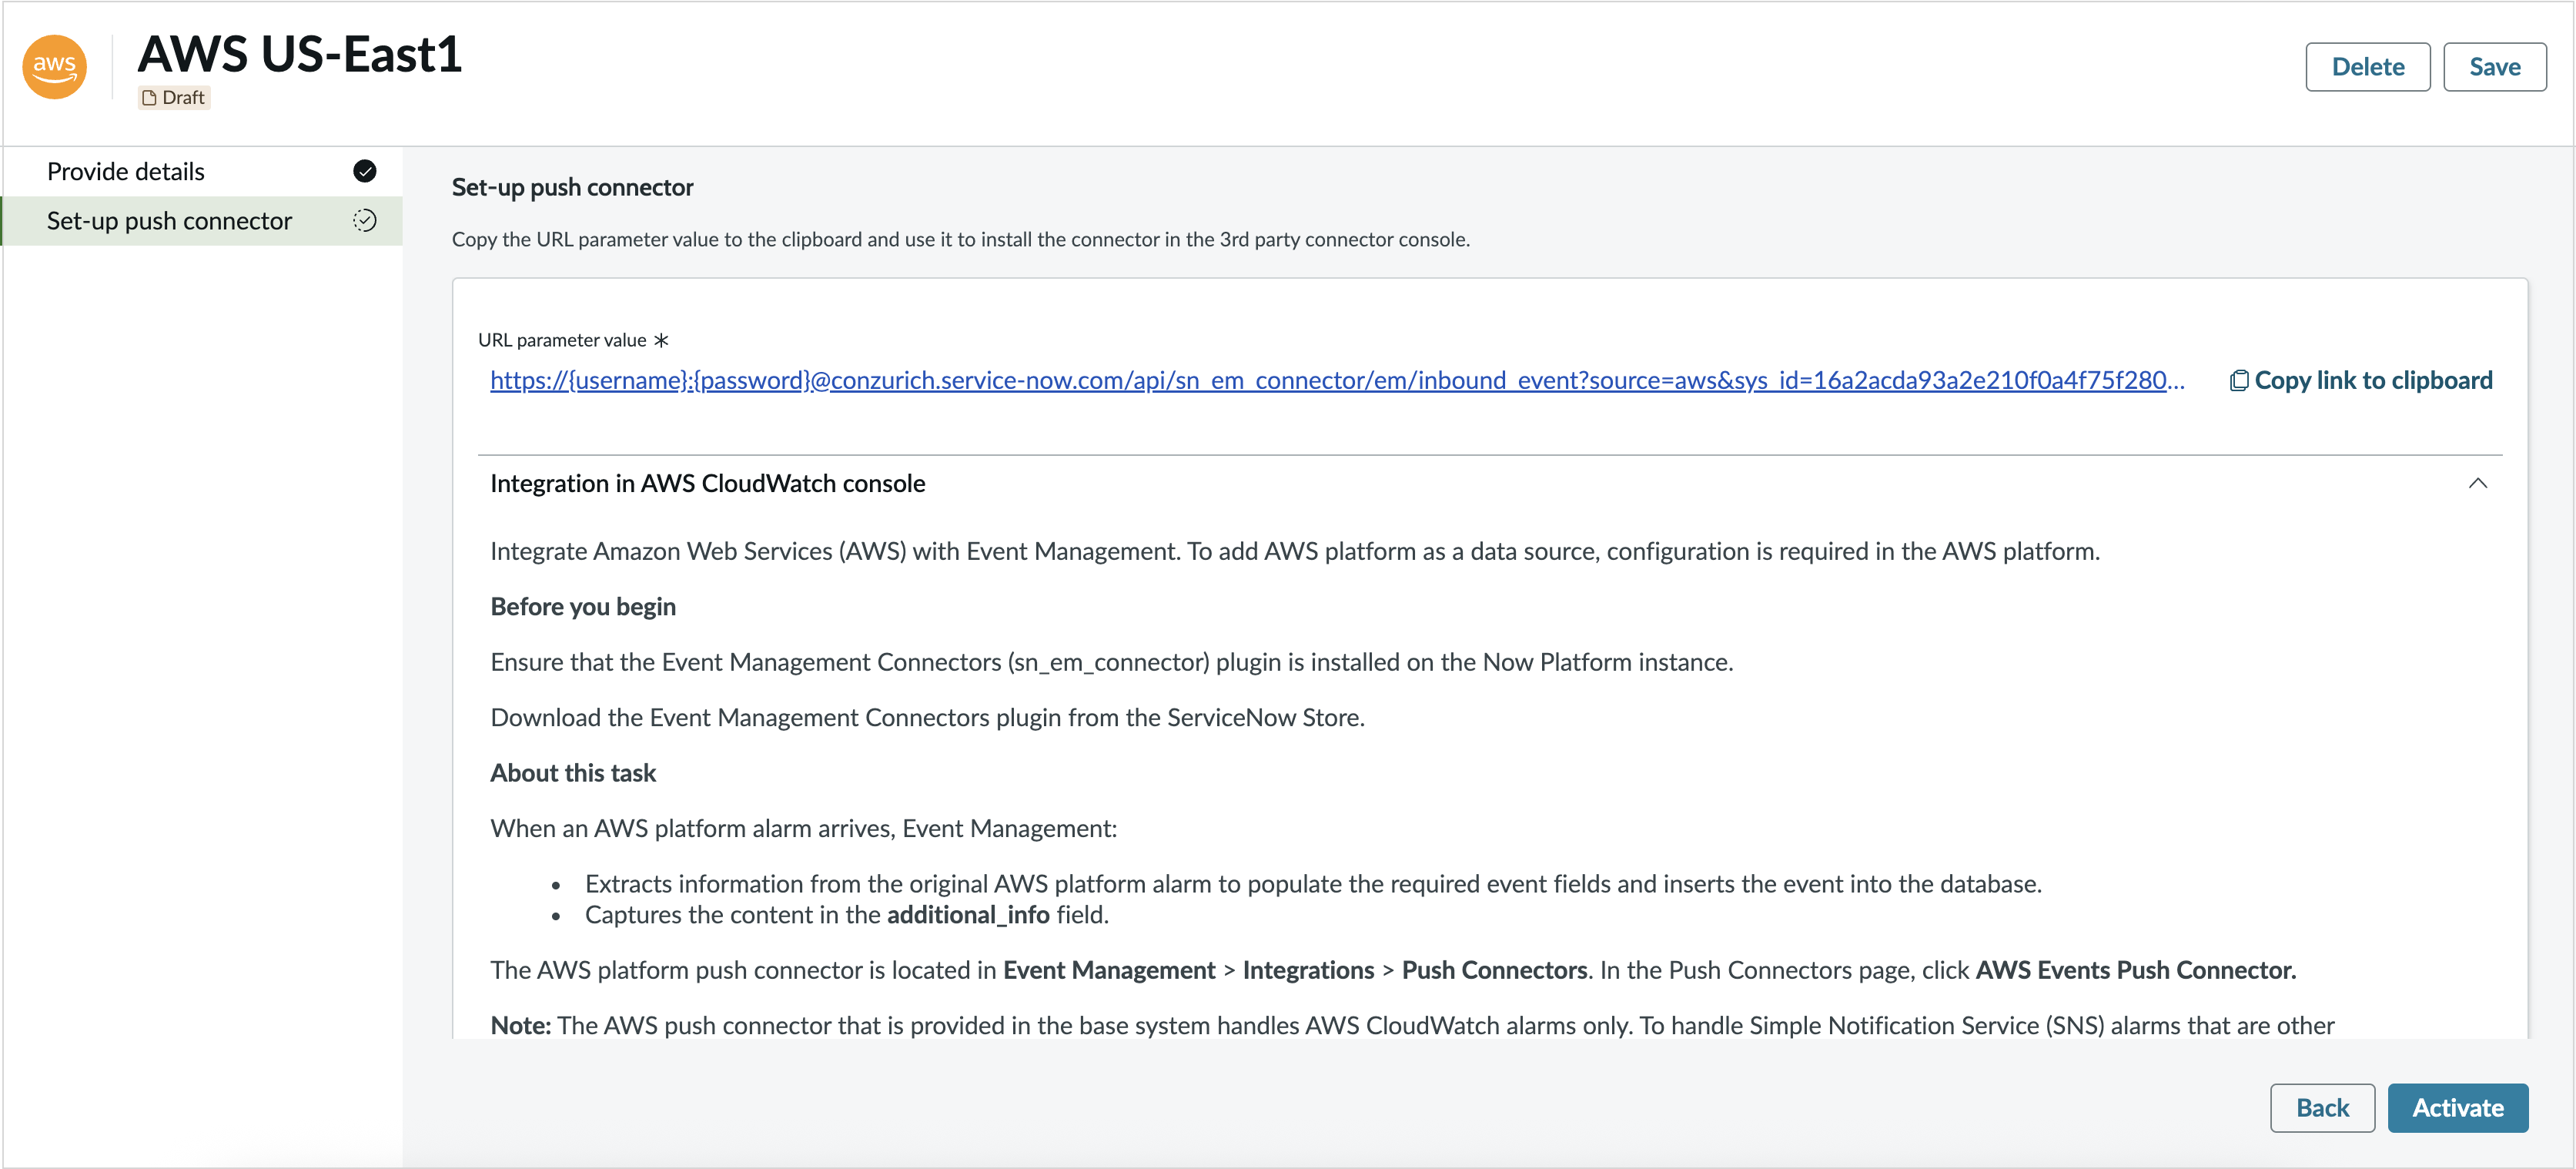Save the connector draft
The width and height of the screenshot is (2576, 1169).
(2495, 67)
